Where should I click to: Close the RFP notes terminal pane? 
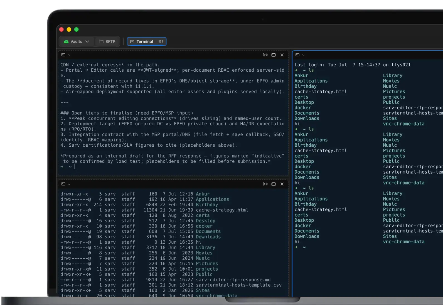tap(282, 55)
